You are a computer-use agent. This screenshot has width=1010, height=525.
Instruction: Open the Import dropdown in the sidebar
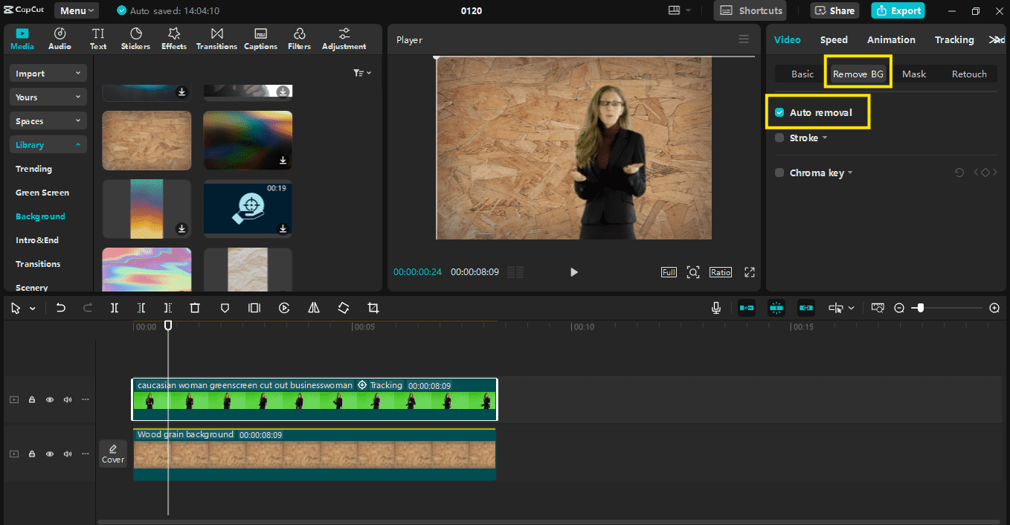click(x=48, y=72)
